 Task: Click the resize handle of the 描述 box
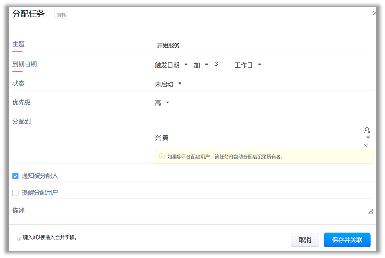pos(370,211)
